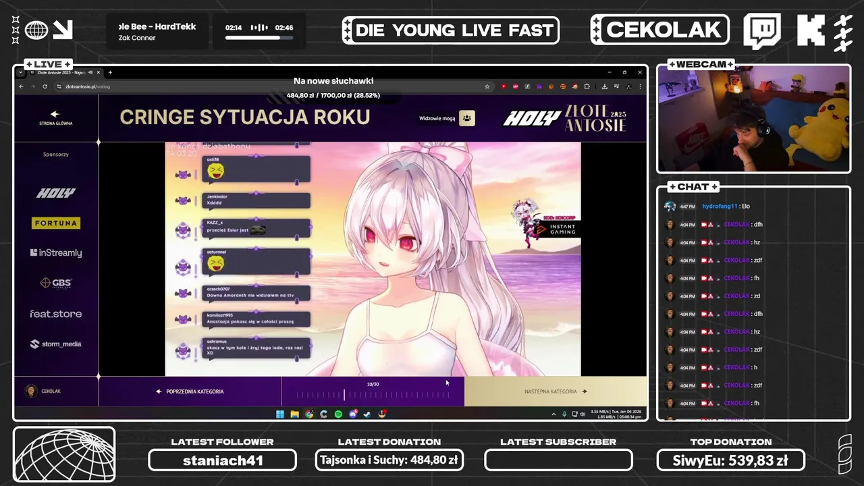Click the latest follower staniach41 box
This screenshot has height=486, width=864.
222,461
